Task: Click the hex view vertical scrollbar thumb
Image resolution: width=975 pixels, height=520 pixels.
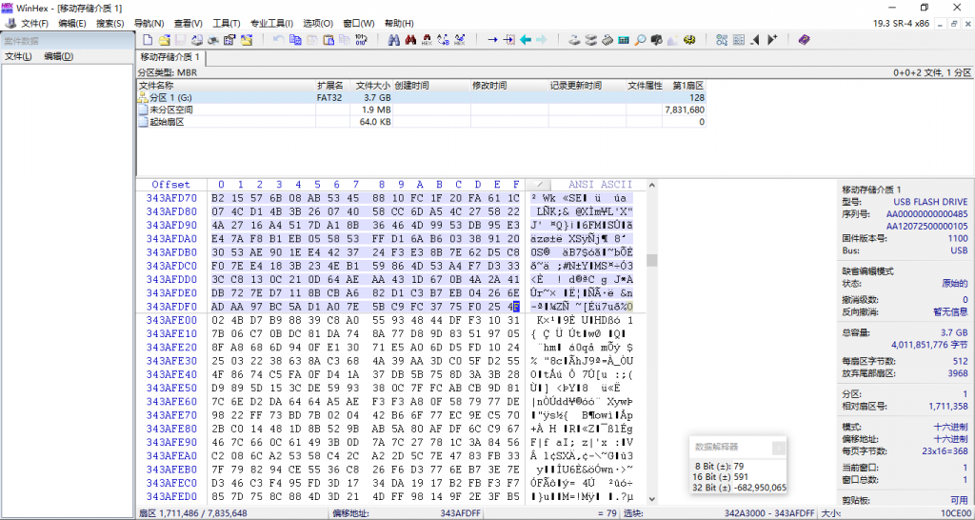Action: click(652, 260)
